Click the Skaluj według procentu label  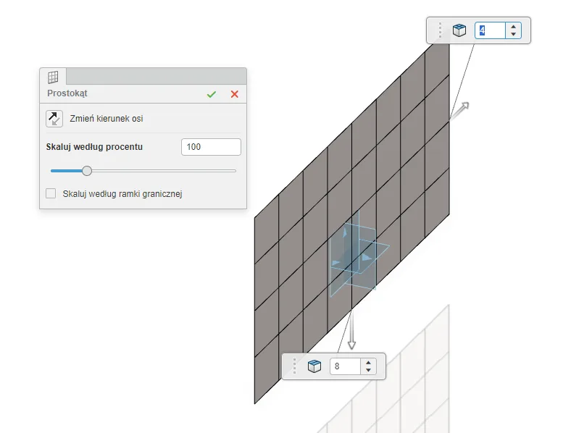[x=94, y=147]
